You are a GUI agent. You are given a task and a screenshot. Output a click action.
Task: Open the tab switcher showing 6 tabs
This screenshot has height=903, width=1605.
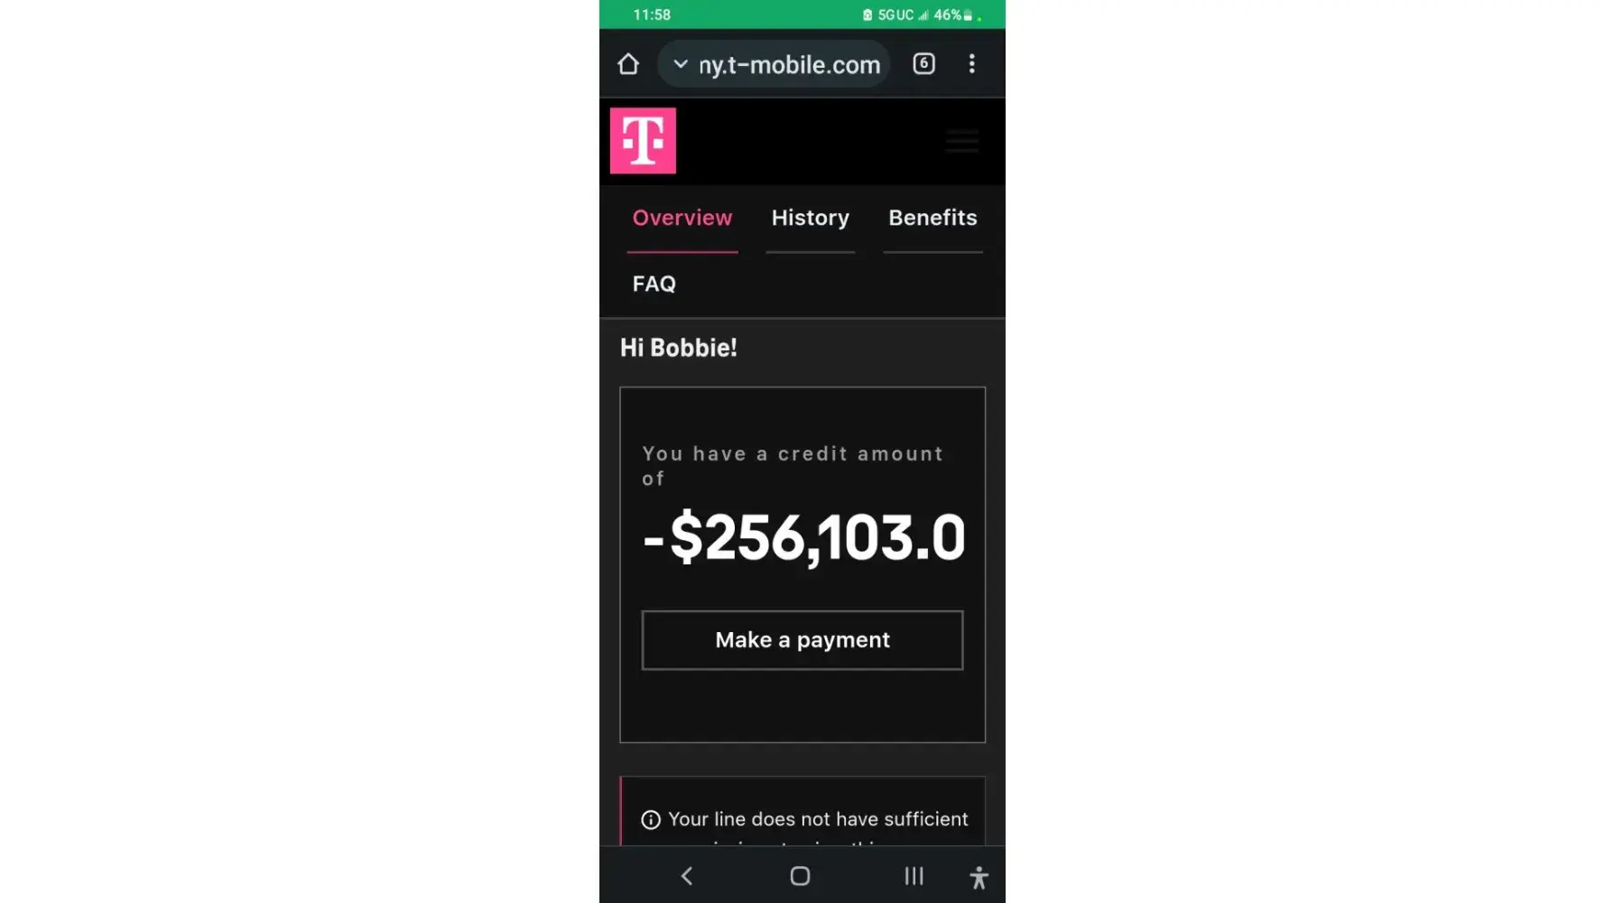click(923, 63)
